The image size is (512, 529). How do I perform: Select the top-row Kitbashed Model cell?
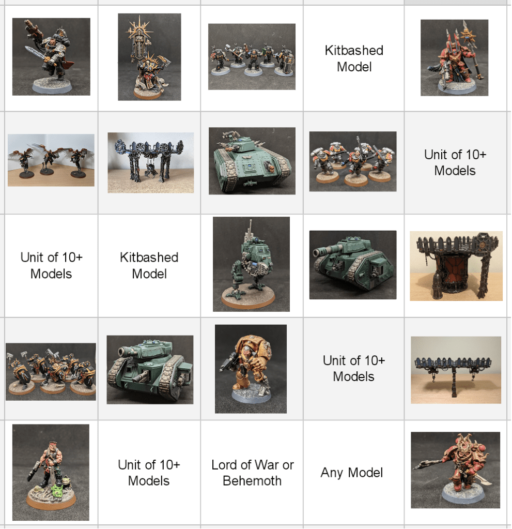coord(353,58)
